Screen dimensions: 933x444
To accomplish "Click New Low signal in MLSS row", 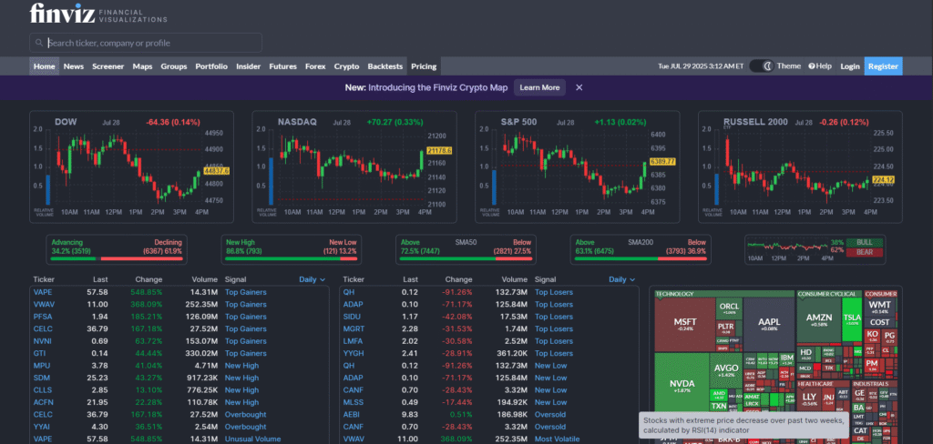I will pos(550,402).
